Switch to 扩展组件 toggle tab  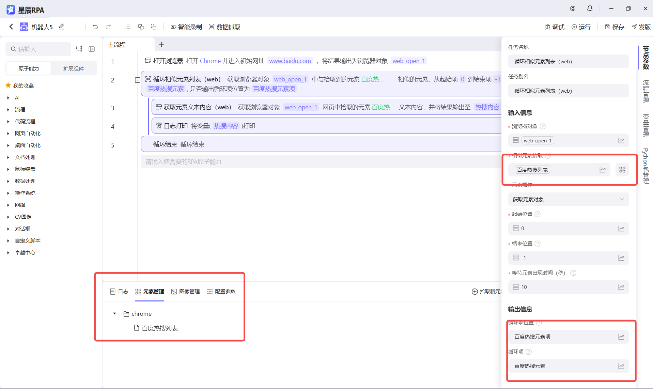point(73,68)
